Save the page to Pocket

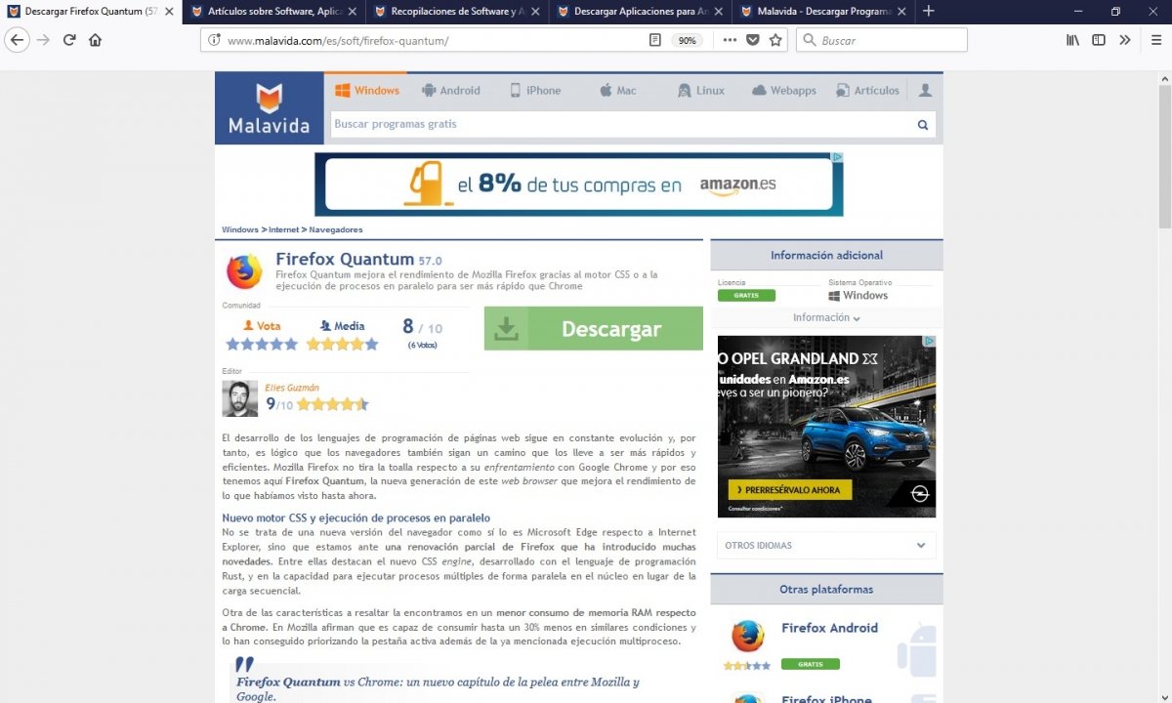(x=753, y=40)
